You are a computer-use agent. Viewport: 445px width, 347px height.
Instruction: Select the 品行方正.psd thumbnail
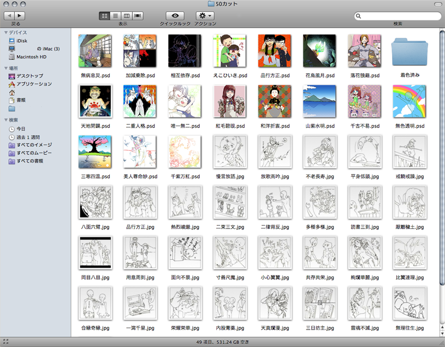coord(275,51)
